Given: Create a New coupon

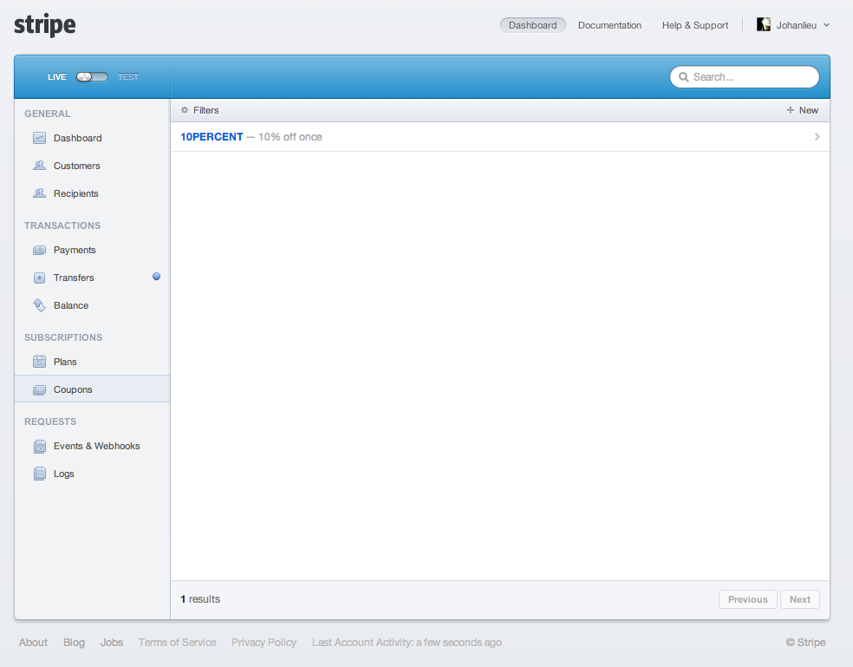Looking at the screenshot, I should point(803,110).
